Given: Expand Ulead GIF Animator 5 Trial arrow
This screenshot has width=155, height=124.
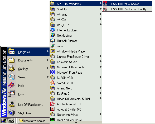Looking at the screenshot, I should (101, 98).
